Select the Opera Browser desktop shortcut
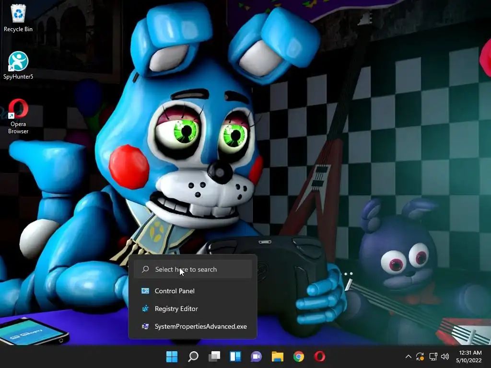 pos(18,116)
